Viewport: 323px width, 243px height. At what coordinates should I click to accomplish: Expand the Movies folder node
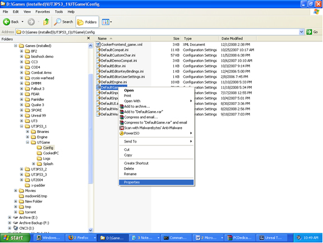[x=16, y=190]
